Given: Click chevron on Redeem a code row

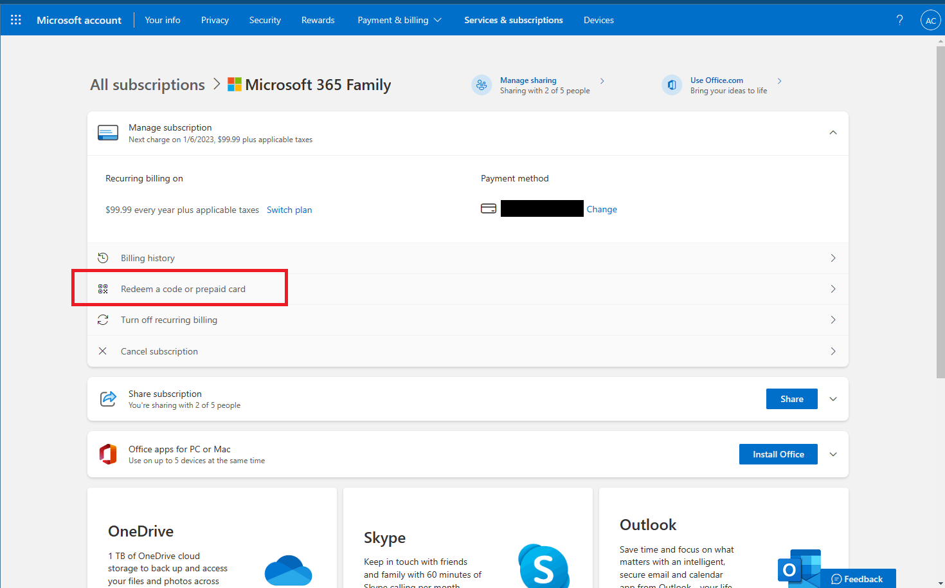Looking at the screenshot, I should 833,289.
